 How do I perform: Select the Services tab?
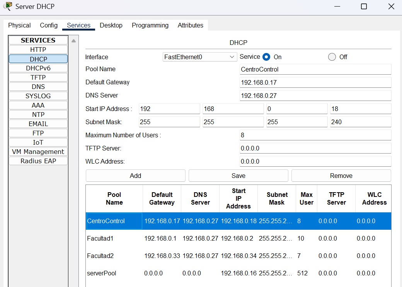click(x=78, y=26)
